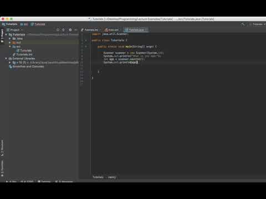Screen dimensions: 266x199
Task: Collapse the src folder in the tree
Action: pyautogui.click(x=10, y=46)
